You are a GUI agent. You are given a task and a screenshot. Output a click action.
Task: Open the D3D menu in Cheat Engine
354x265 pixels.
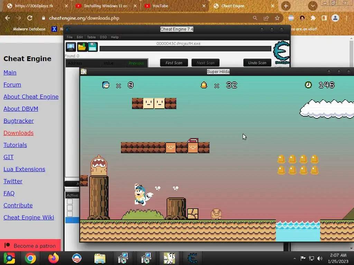103,37
